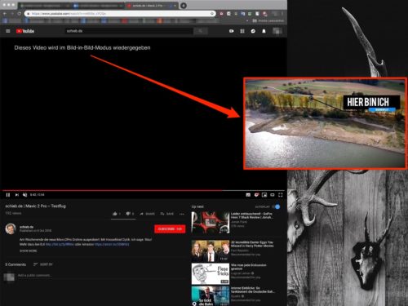Open the create video camera icon

[x=232, y=31]
